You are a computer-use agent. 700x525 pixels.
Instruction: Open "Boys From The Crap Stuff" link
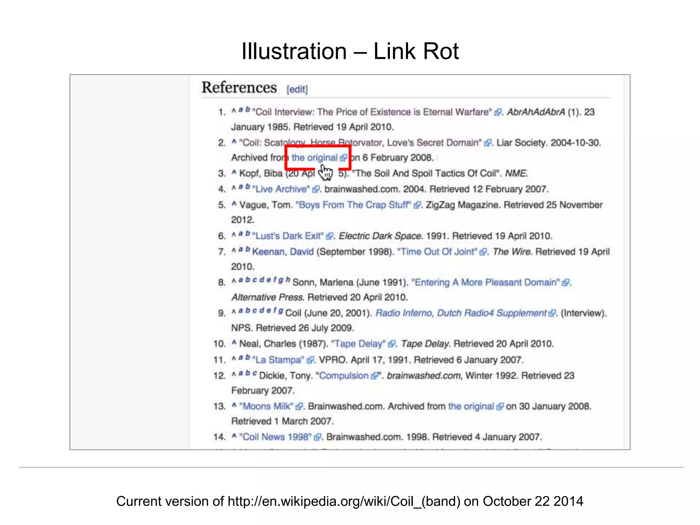pyautogui.click(x=353, y=205)
